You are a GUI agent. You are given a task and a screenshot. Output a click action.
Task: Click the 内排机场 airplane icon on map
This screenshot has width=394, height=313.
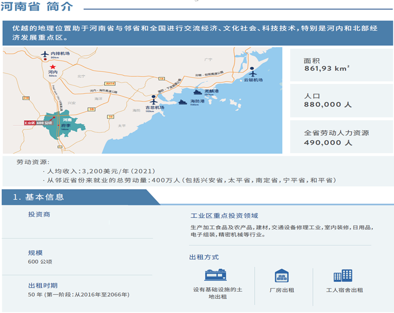coord(44,54)
